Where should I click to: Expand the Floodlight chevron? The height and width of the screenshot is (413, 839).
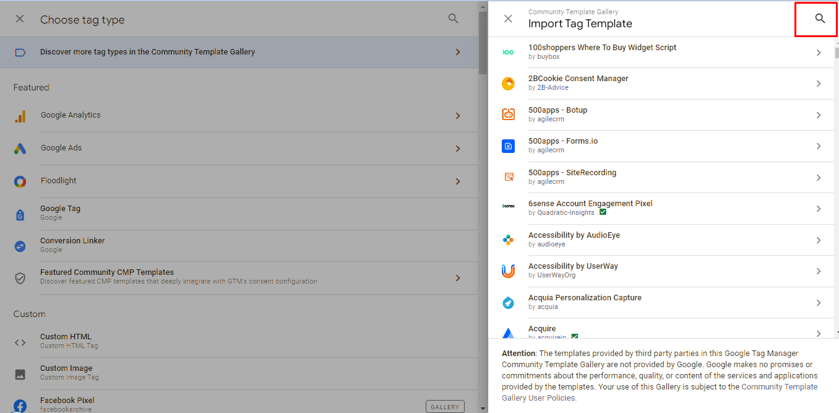point(458,181)
